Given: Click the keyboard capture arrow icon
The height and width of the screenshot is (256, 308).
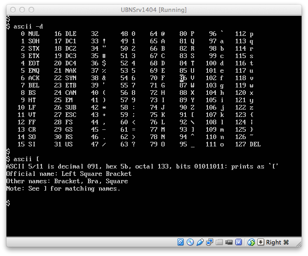Looking at the screenshot, I should click(x=261, y=242).
